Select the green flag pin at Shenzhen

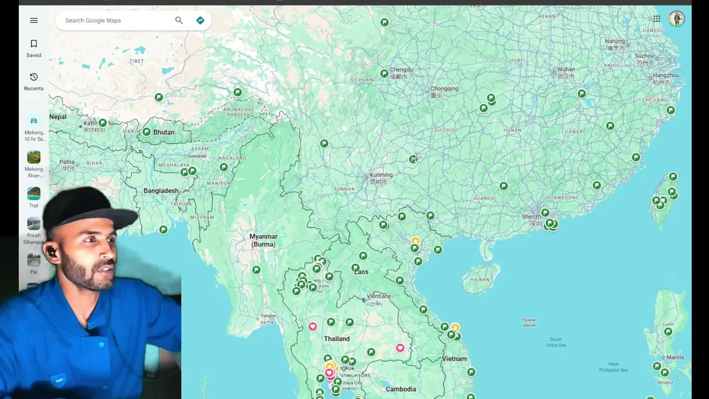coord(545,213)
